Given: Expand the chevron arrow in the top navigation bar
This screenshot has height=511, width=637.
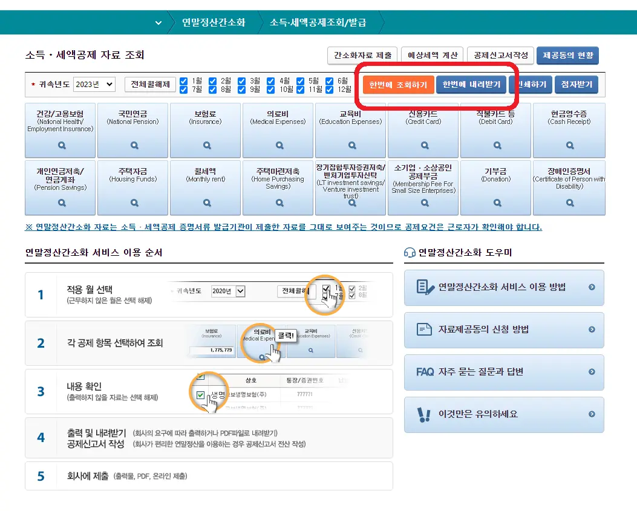Looking at the screenshot, I should click(158, 22).
